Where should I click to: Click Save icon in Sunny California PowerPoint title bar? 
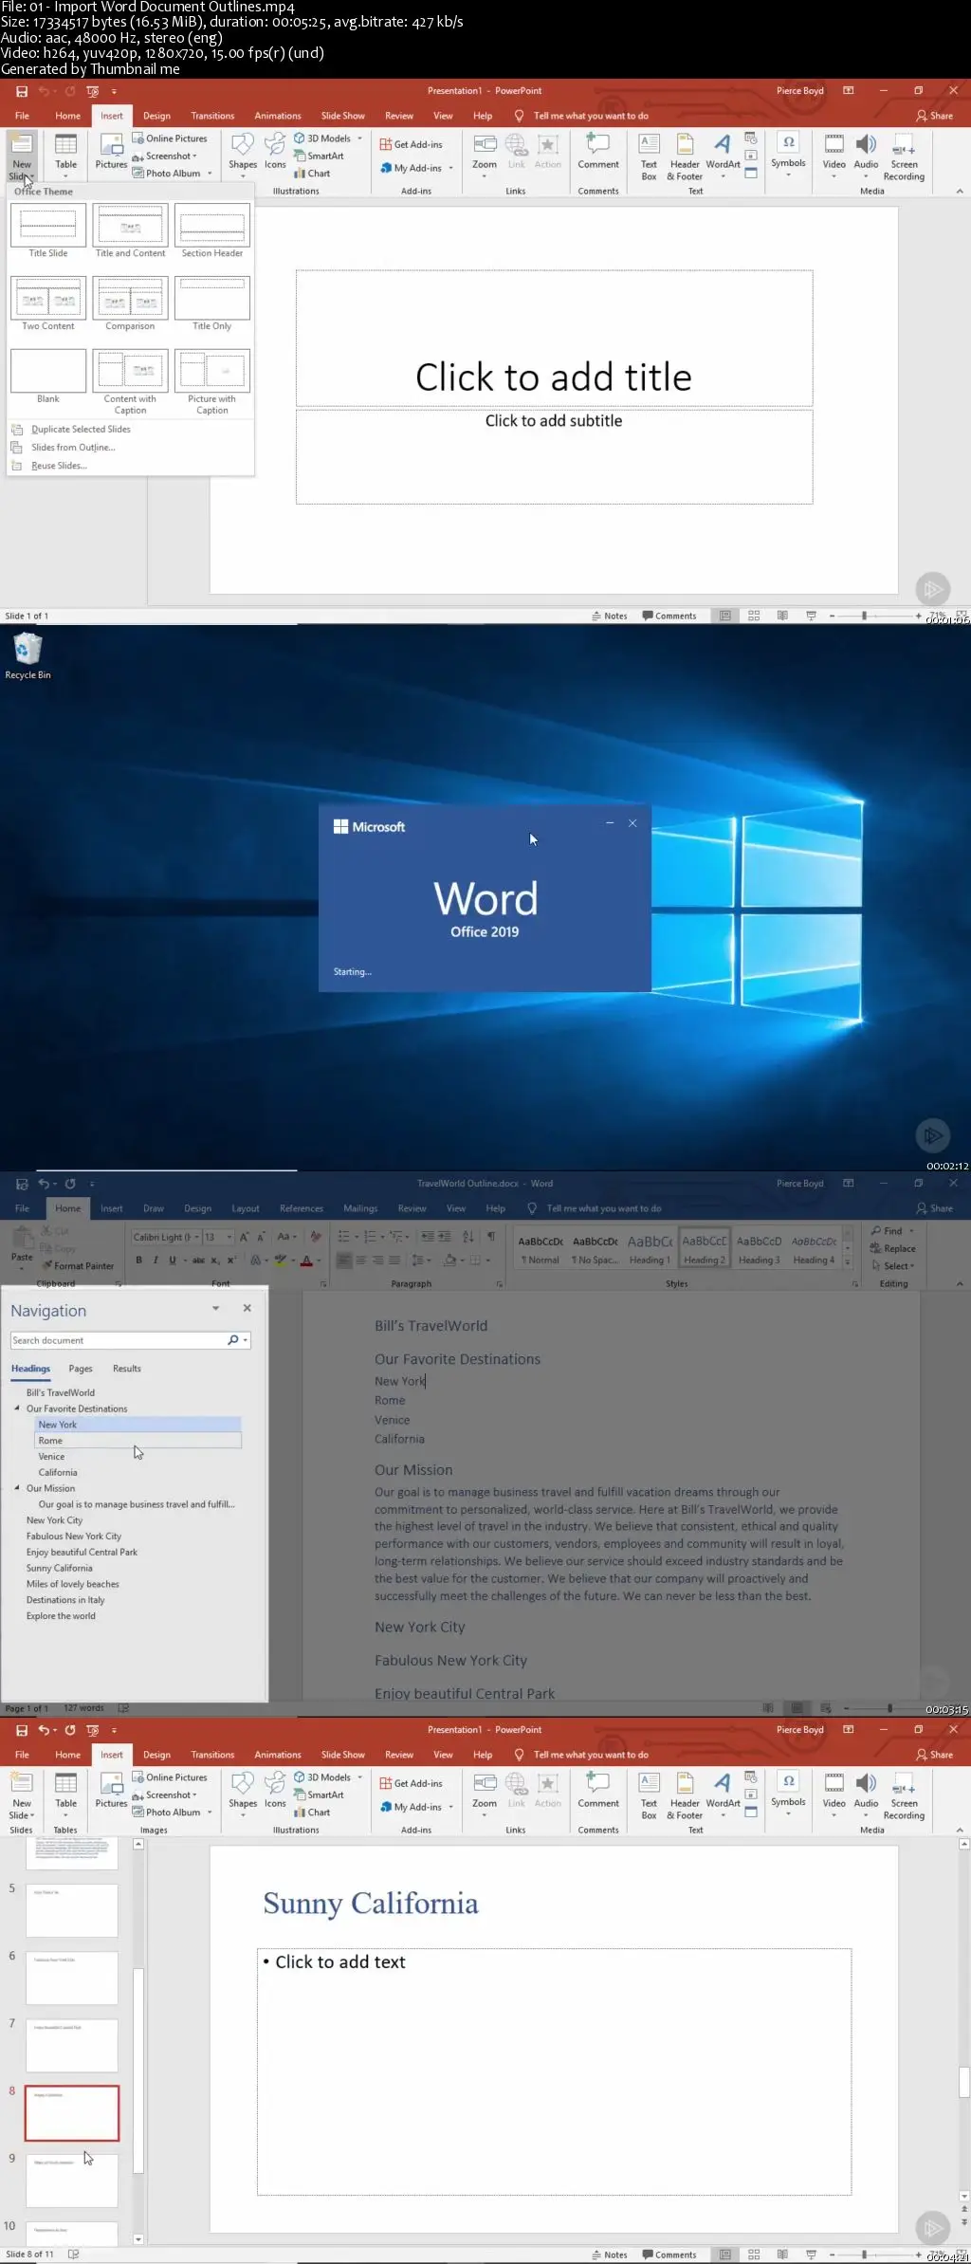pos(22,1730)
